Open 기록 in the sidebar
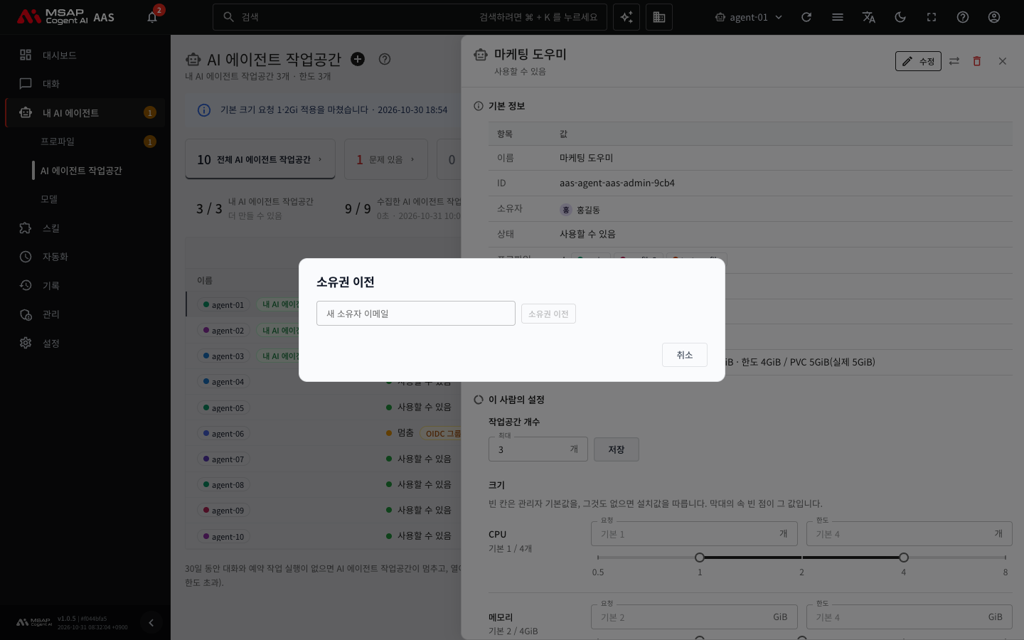The image size is (1024, 640). point(85,286)
